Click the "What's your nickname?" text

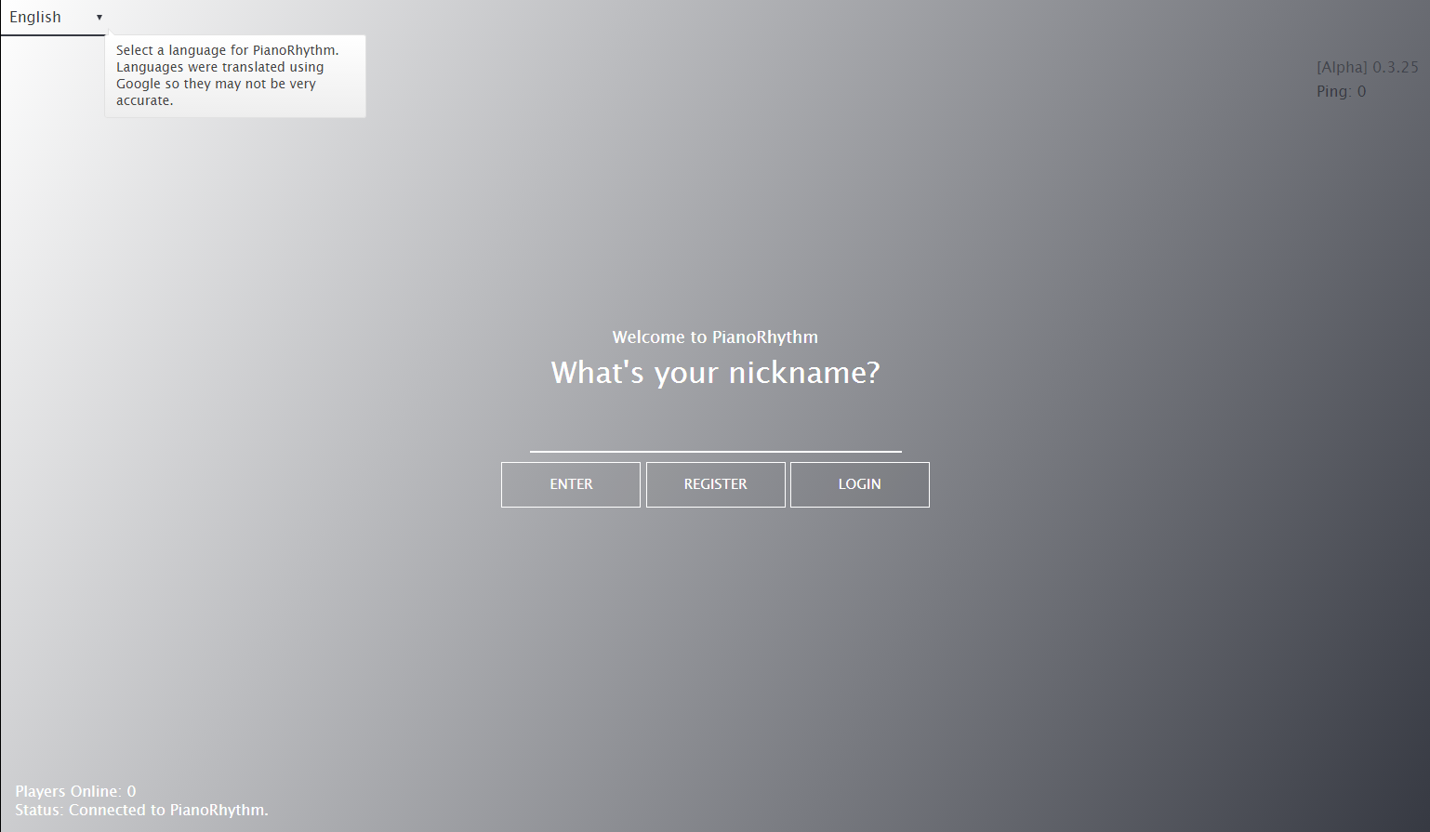coord(715,373)
